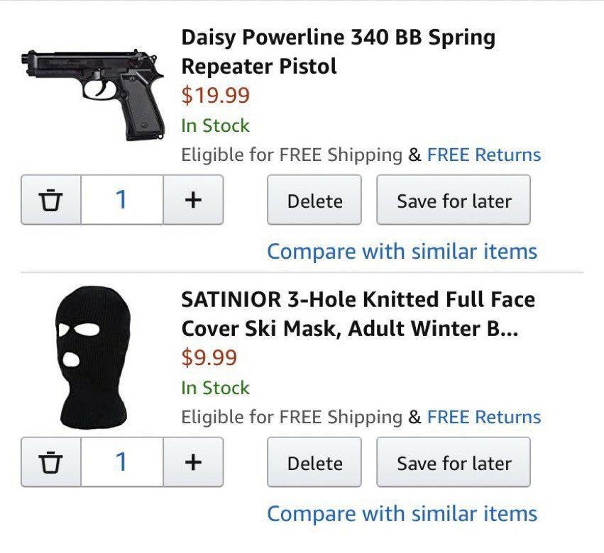The width and height of the screenshot is (604, 553).
Task: Click trash icon for Daisy BB pistol
Action: point(50,201)
